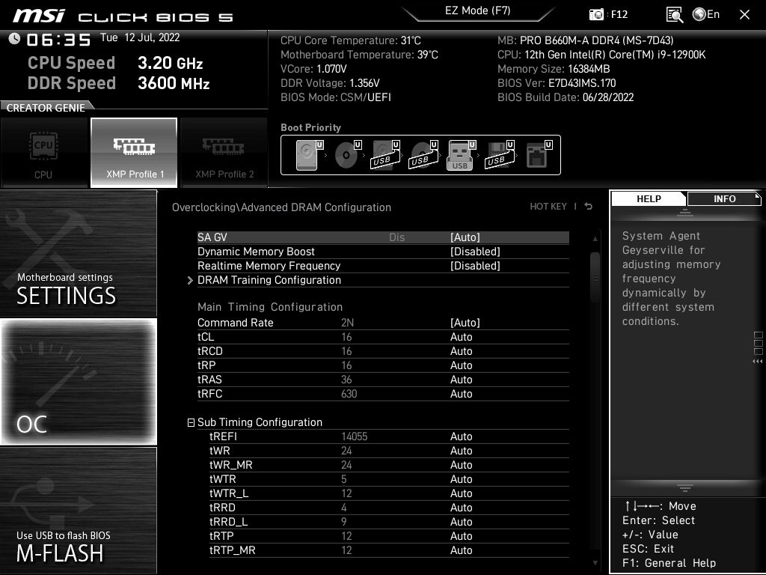Select the network boot device icon
This screenshot has width=766, height=575.
[539, 155]
